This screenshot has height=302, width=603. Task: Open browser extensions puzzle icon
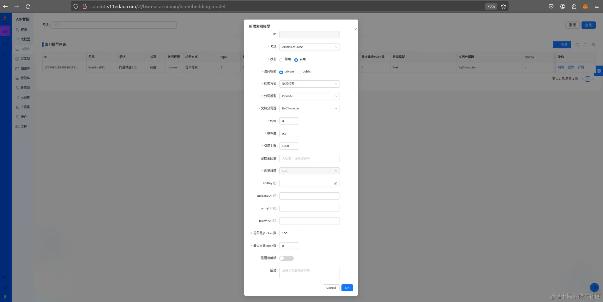point(574,6)
